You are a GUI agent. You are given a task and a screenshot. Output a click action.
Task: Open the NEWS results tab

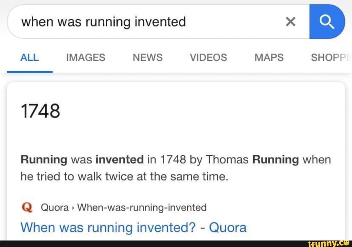point(147,58)
